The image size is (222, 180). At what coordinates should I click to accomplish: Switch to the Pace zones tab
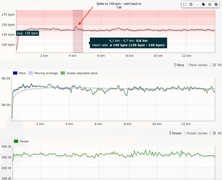198,65
